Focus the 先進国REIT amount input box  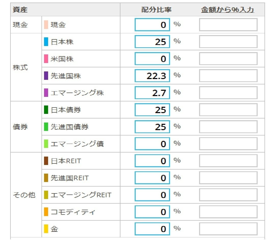pyautogui.click(x=228, y=178)
